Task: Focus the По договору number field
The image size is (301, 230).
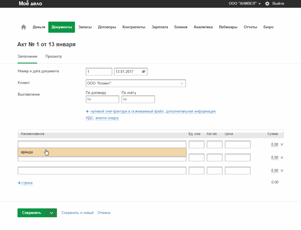Action: pos(102,99)
